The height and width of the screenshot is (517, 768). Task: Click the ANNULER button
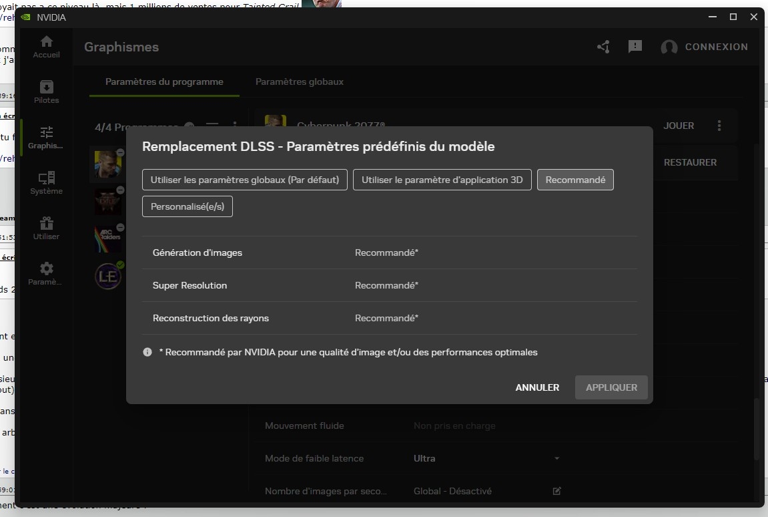pyautogui.click(x=537, y=387)
